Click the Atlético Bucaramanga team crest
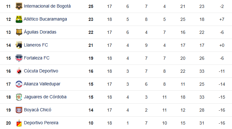232x129 pixels. point(19,19)
